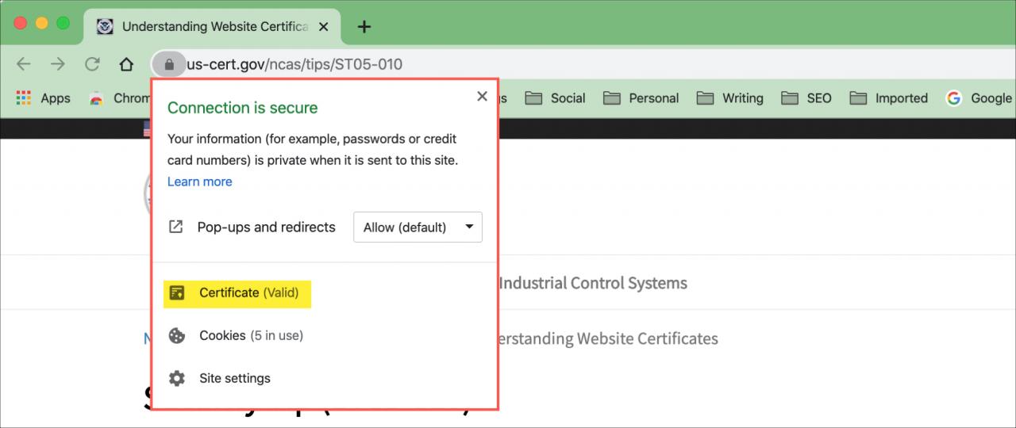
Task: Expand the Writing bookmarks folder
Action: click(x=730, y=98)
